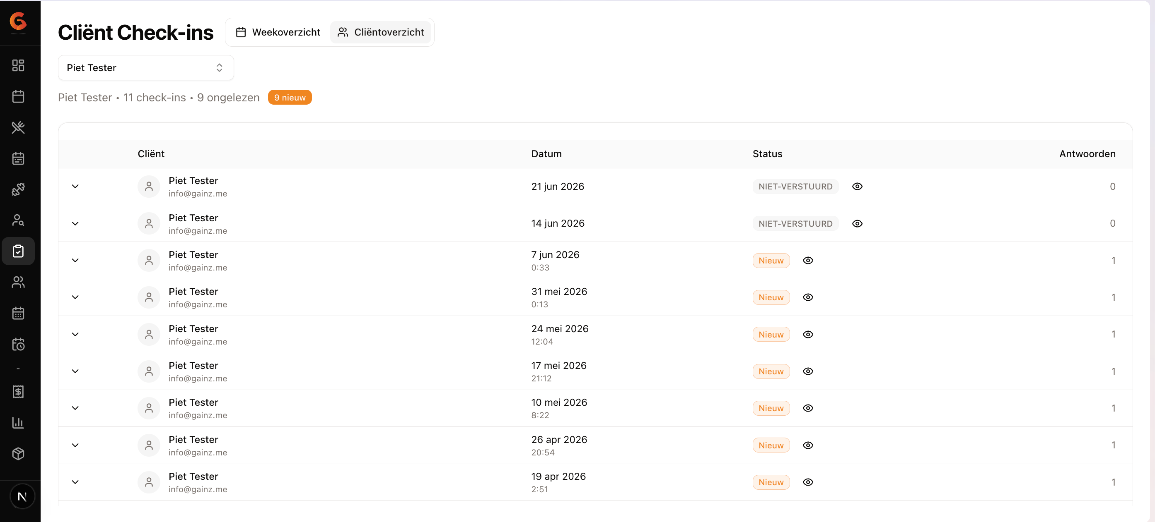Click the avatar in the 14 jun 2026 row
The image size is (1155, 522).
[149, 223]
